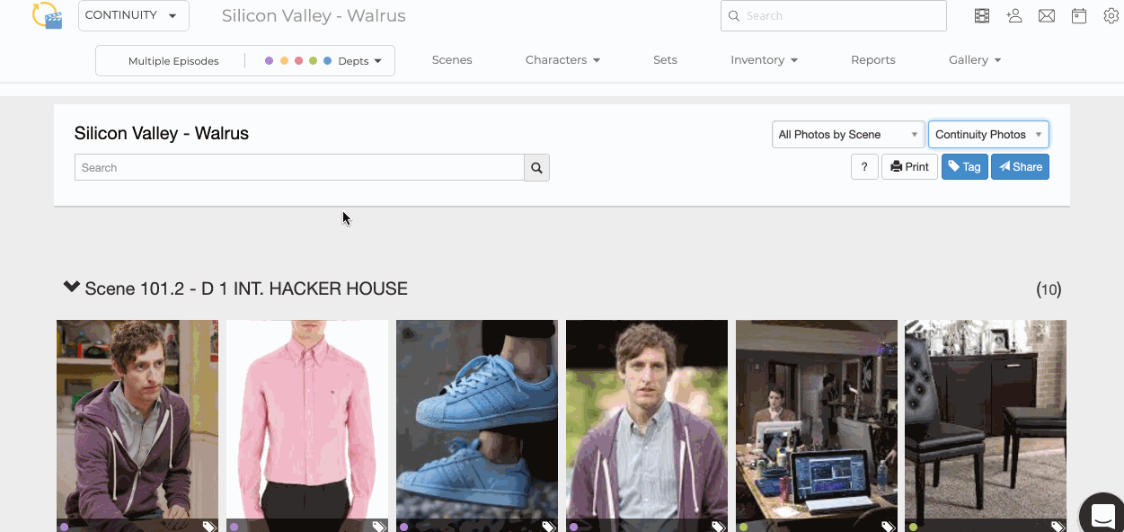This screenshot has width=1124, height=532.
Task: Collapse Scene 101.2 section chevron
Action: pos(72,288)
